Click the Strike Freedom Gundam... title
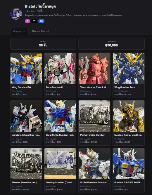 click(94, 182)
